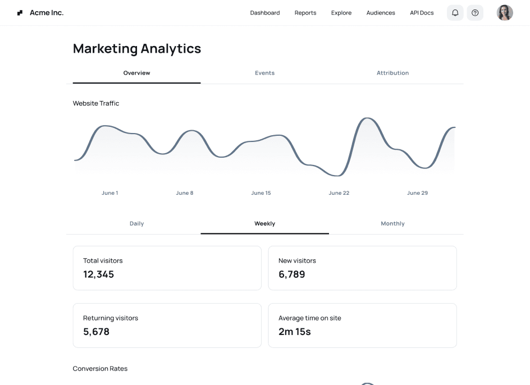The height and width of the screenshot is (385, 530).
Task: Open the user profile avatar
Action: click(x=504, y=13)
